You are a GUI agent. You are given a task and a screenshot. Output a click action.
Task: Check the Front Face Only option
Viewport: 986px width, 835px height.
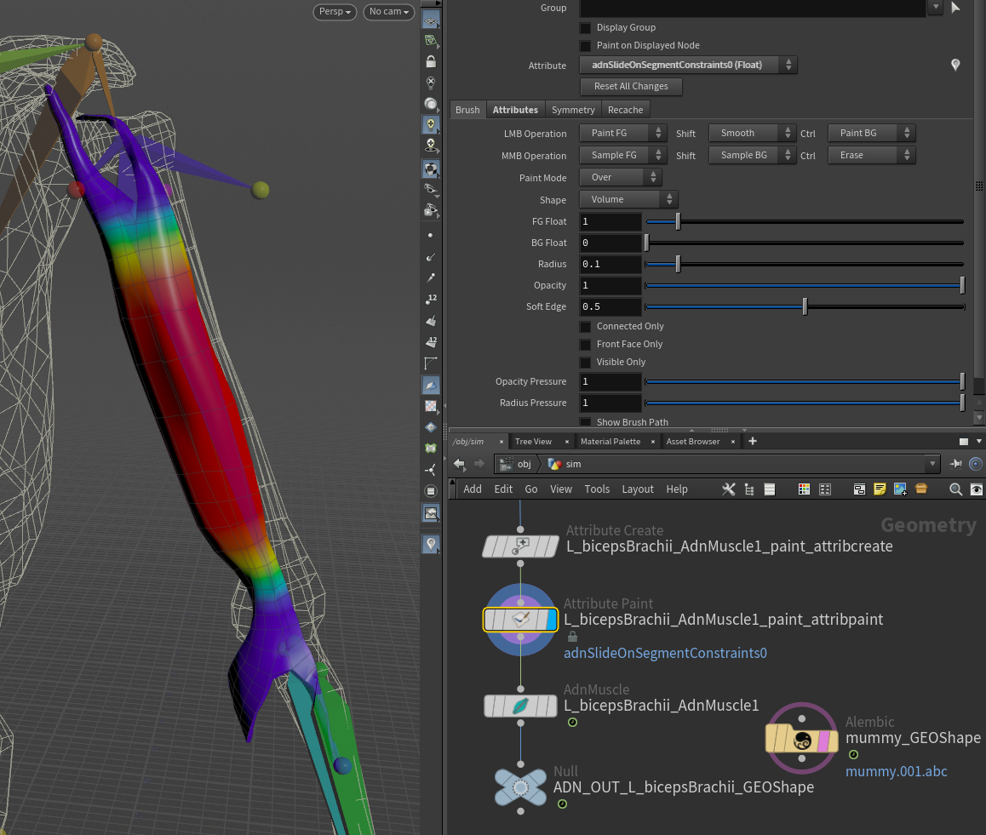[x=585, y=345]
